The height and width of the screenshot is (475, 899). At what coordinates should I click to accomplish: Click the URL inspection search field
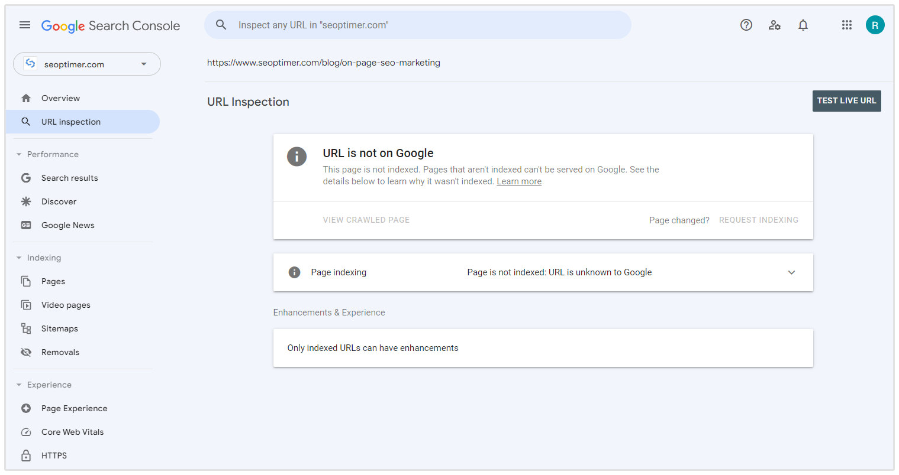pos(418,25)
